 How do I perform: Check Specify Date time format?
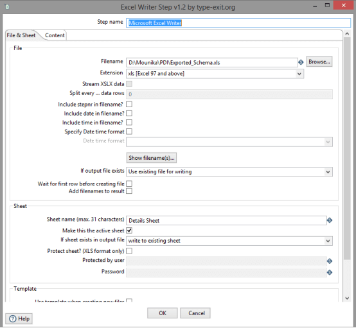(x=129, y=132)
